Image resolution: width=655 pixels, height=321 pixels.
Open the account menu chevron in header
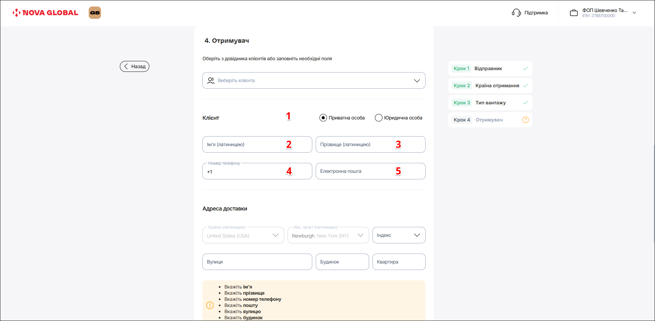[634, 13]
